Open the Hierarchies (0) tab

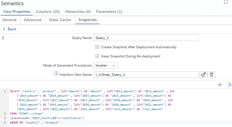[78, 12]
